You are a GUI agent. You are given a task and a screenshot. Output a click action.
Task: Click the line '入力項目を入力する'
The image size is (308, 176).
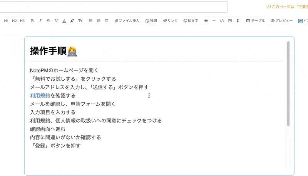[x=53, y=113]
